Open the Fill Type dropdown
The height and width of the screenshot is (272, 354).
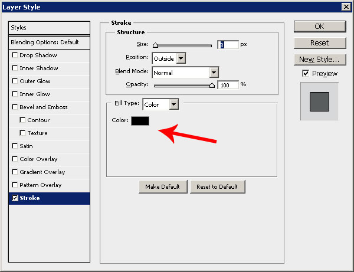[173, 104]
